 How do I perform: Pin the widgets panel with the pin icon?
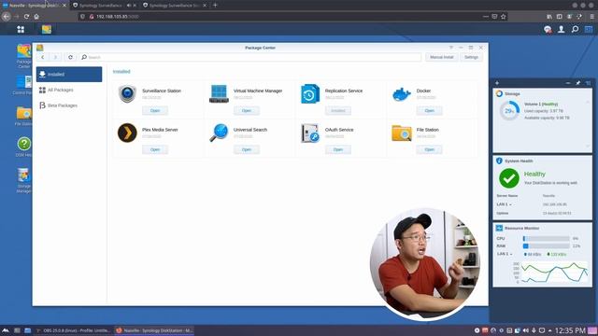(x=578, y=83)
